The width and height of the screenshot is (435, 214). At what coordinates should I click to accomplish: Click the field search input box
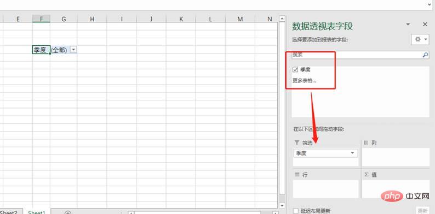pos(357,55)
